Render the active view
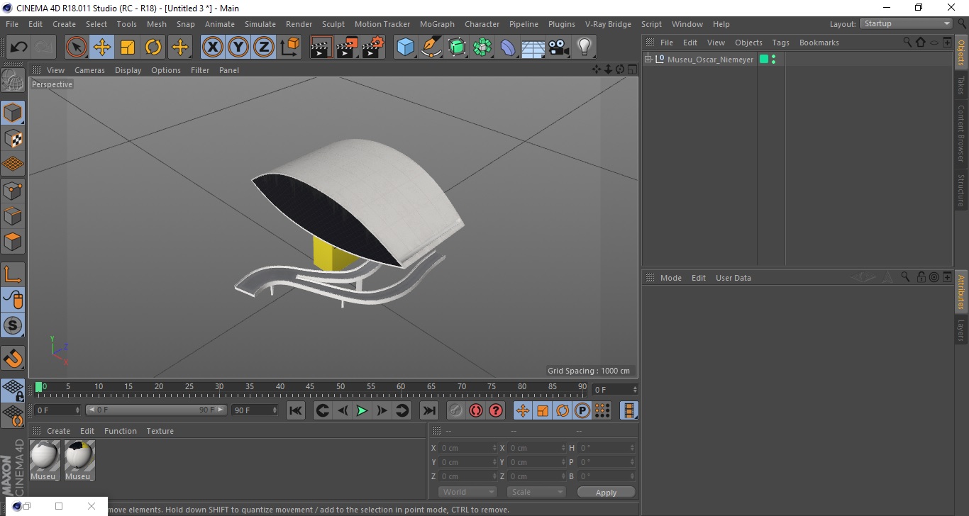Viewport: 969px width, 516px height. pos(321,47)
